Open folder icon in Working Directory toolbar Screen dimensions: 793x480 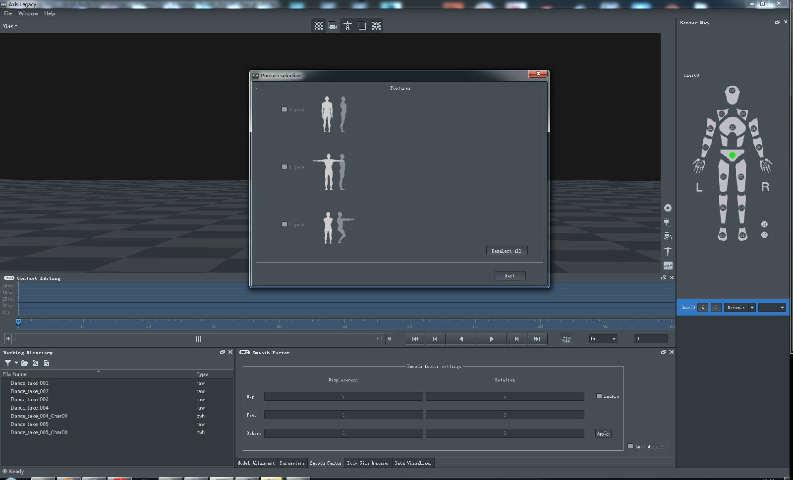[24, 363]
